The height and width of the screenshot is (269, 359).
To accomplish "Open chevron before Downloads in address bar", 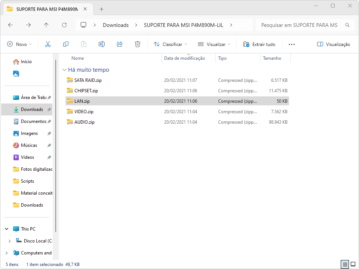I will tap(95, 25).
